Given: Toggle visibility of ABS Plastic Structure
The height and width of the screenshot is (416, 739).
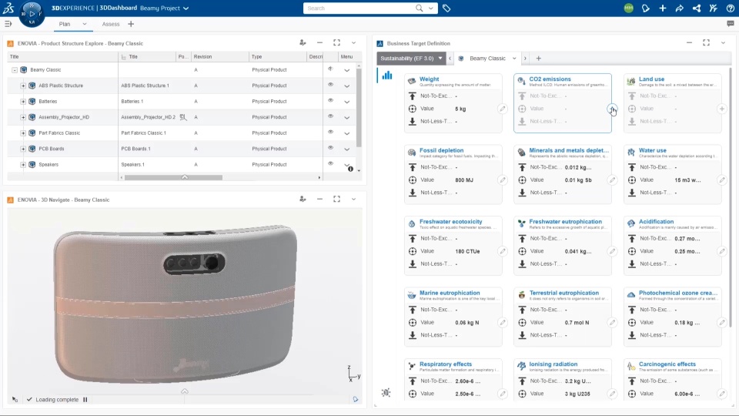Looking at the screenshot, I should click(x=330, y=85).
